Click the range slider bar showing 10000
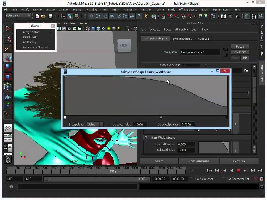 [97, 179]
